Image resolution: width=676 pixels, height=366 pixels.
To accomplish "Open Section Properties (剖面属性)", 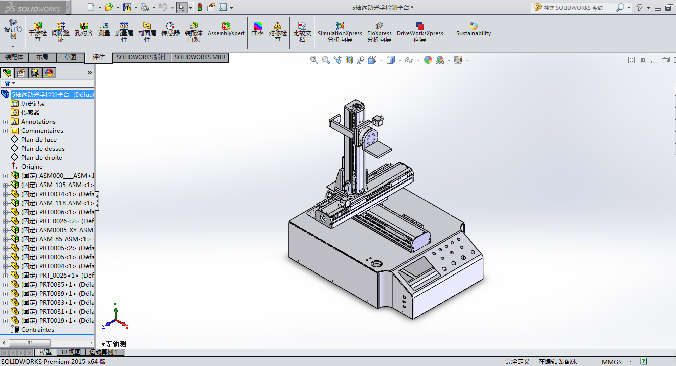I will tap(147, 30).
